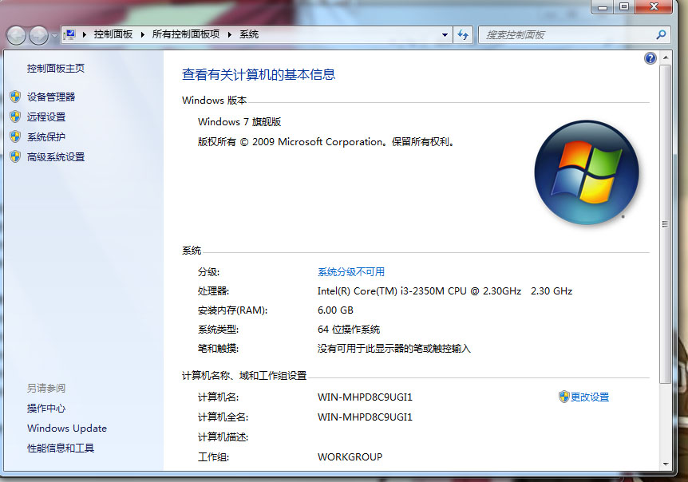
Task: Click the Forward navigation arrow button
Action: 38,35
